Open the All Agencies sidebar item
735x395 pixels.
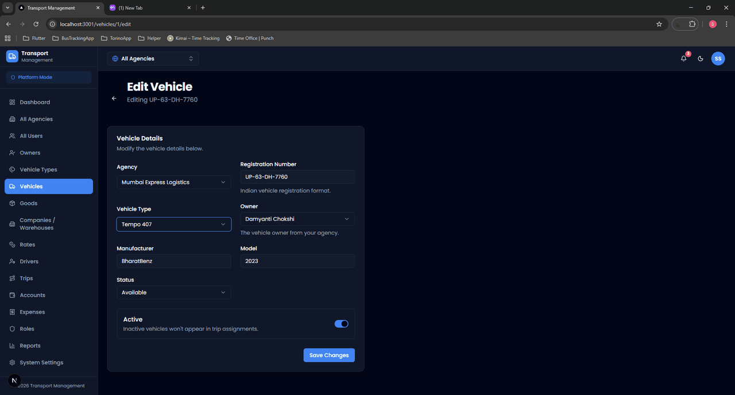(x=49, y=119)
